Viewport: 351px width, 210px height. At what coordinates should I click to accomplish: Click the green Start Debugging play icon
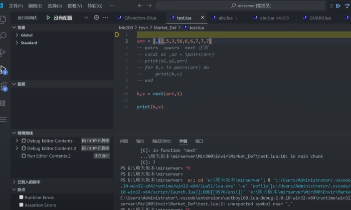(48, 17)
